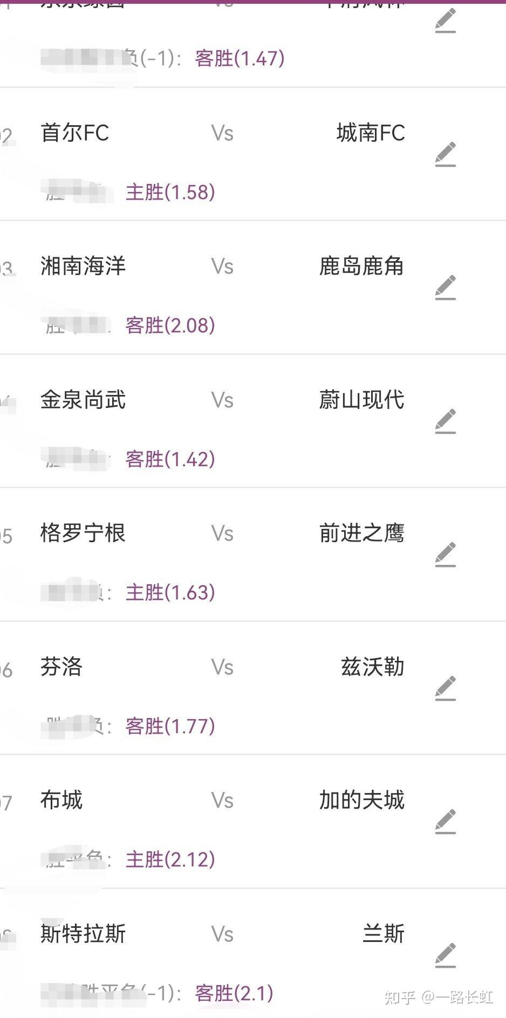Tap the 格罗宁根 team name
The height and width of the screenshot is (1018, 506).
pos(83,533)
